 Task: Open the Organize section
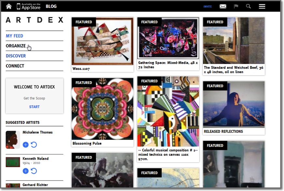[16, 46]
